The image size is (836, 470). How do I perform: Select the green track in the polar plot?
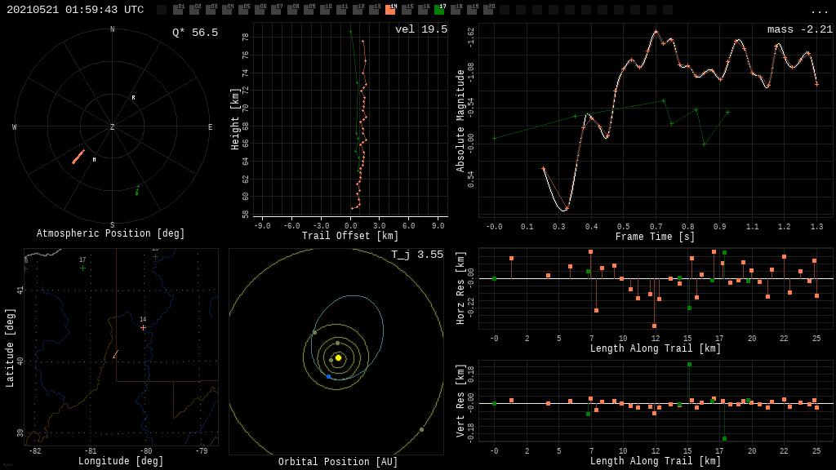coord(137,191)
